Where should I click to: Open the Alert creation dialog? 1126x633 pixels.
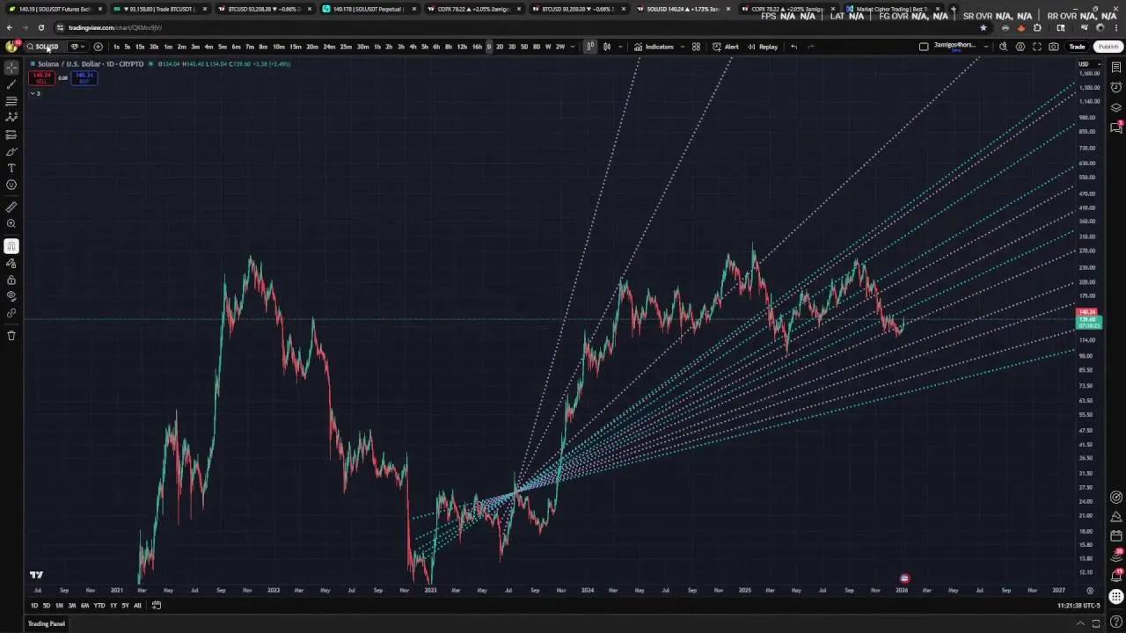coord(726,47)
